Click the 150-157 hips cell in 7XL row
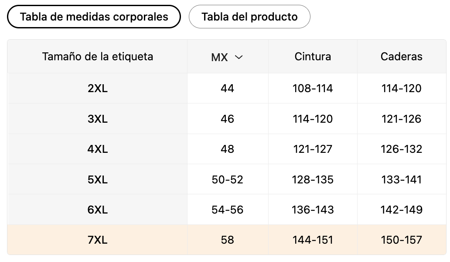450x262 pixels. pos(401,240)
